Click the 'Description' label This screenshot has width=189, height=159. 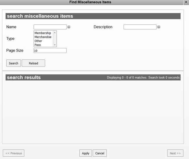(x=103, y=27)
